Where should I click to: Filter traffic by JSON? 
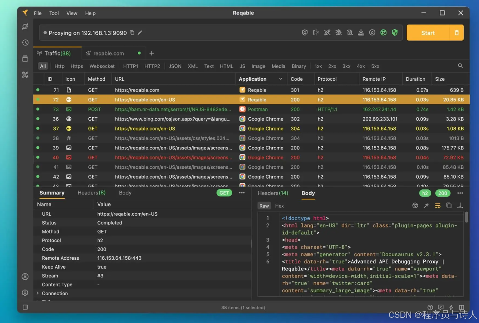tap(175, 66)
